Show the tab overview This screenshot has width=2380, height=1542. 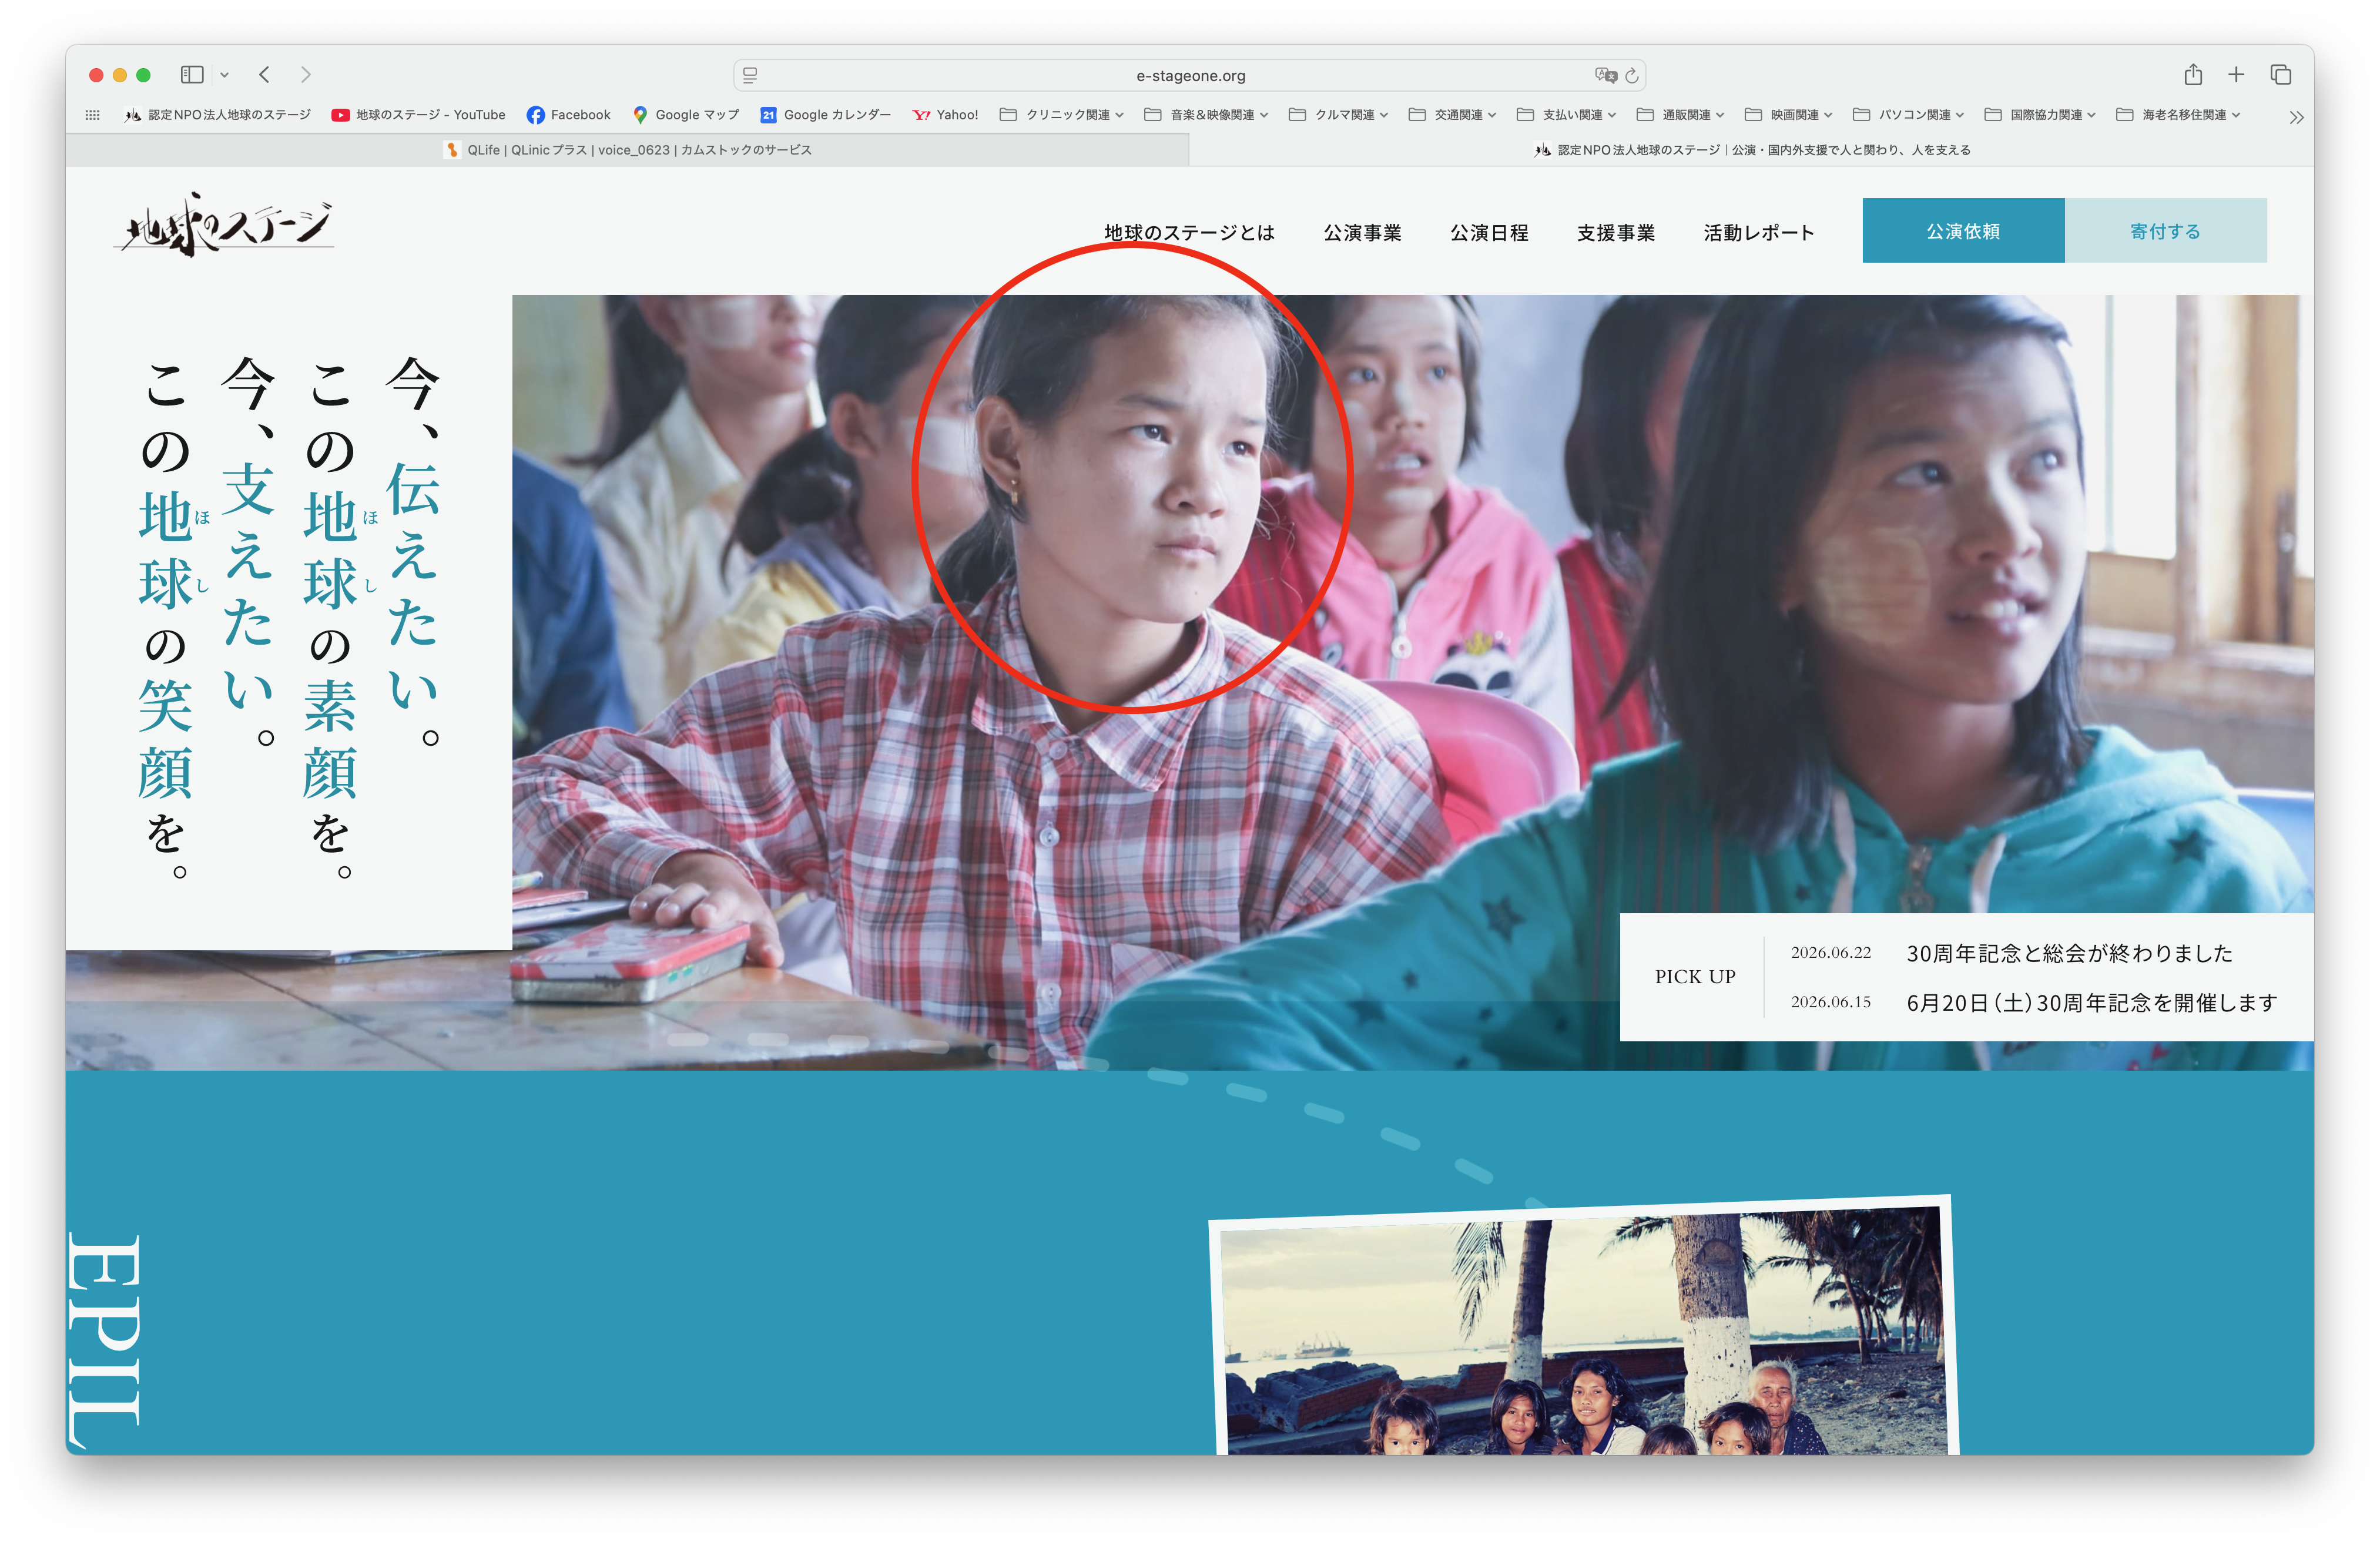point(2281,75)
